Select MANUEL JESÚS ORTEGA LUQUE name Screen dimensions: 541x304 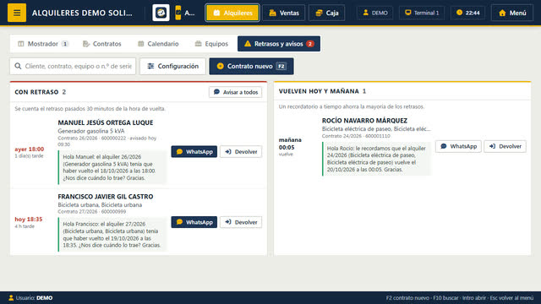(105, 122)
